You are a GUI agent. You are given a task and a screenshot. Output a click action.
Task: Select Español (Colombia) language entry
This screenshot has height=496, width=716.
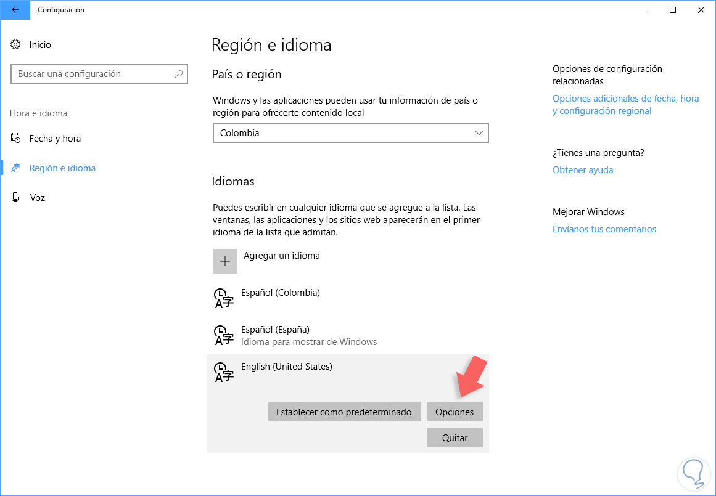click(x=347, y=298)
